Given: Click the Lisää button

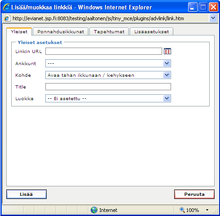Looking at the screenshot, I should coord(26,194).
